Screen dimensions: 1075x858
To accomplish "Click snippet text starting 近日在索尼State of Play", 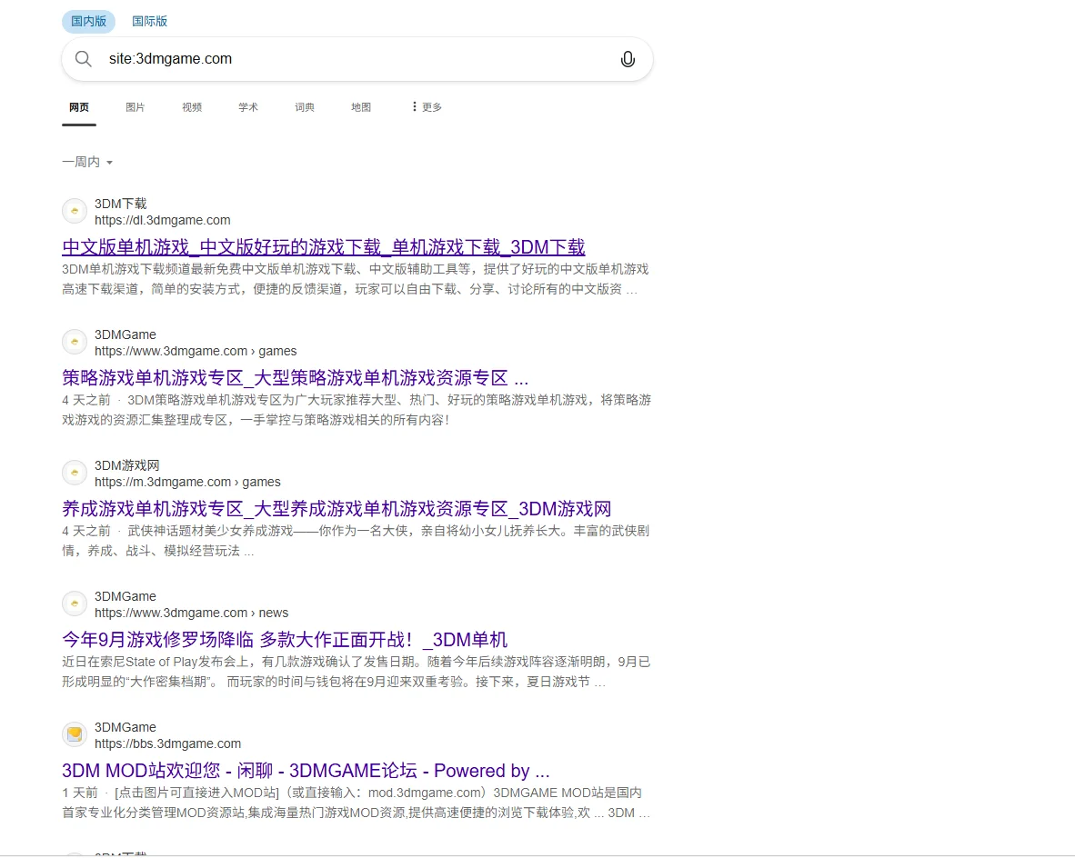I will click(356, 672).
